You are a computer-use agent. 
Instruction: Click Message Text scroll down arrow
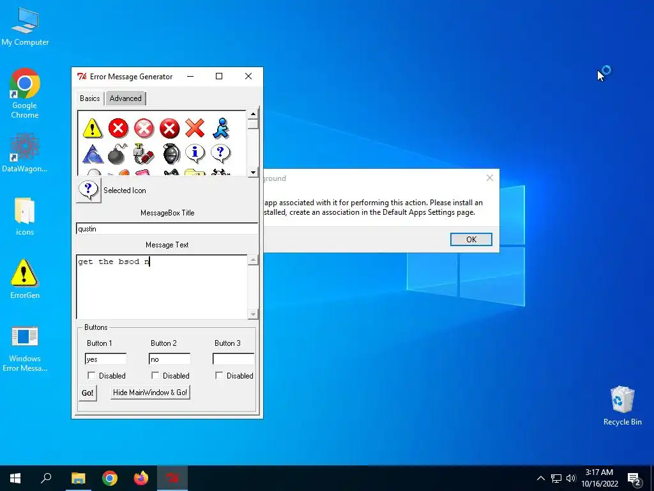click(x=253, y=314)
